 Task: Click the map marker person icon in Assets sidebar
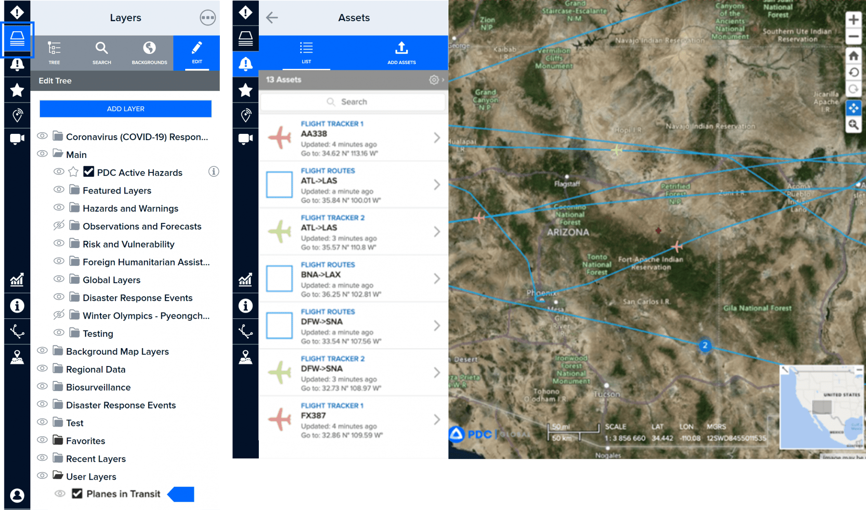click(245, 357)
